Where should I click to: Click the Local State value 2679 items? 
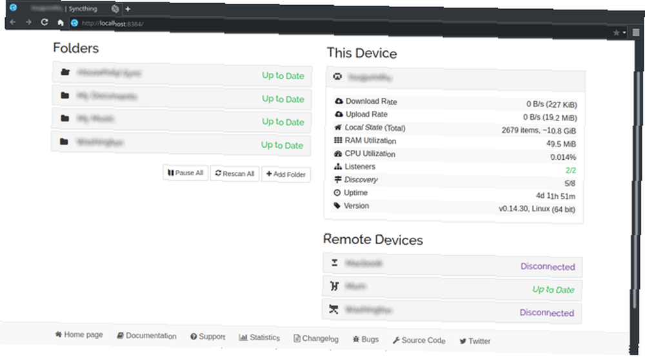[539, 131]
